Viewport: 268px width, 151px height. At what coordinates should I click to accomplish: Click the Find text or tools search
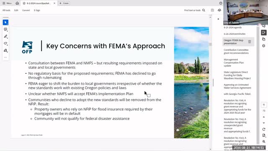click(x=192, y=10)
